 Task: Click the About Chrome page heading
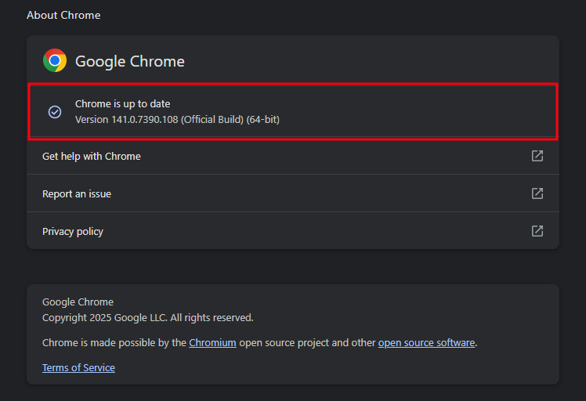pos(63,15)
